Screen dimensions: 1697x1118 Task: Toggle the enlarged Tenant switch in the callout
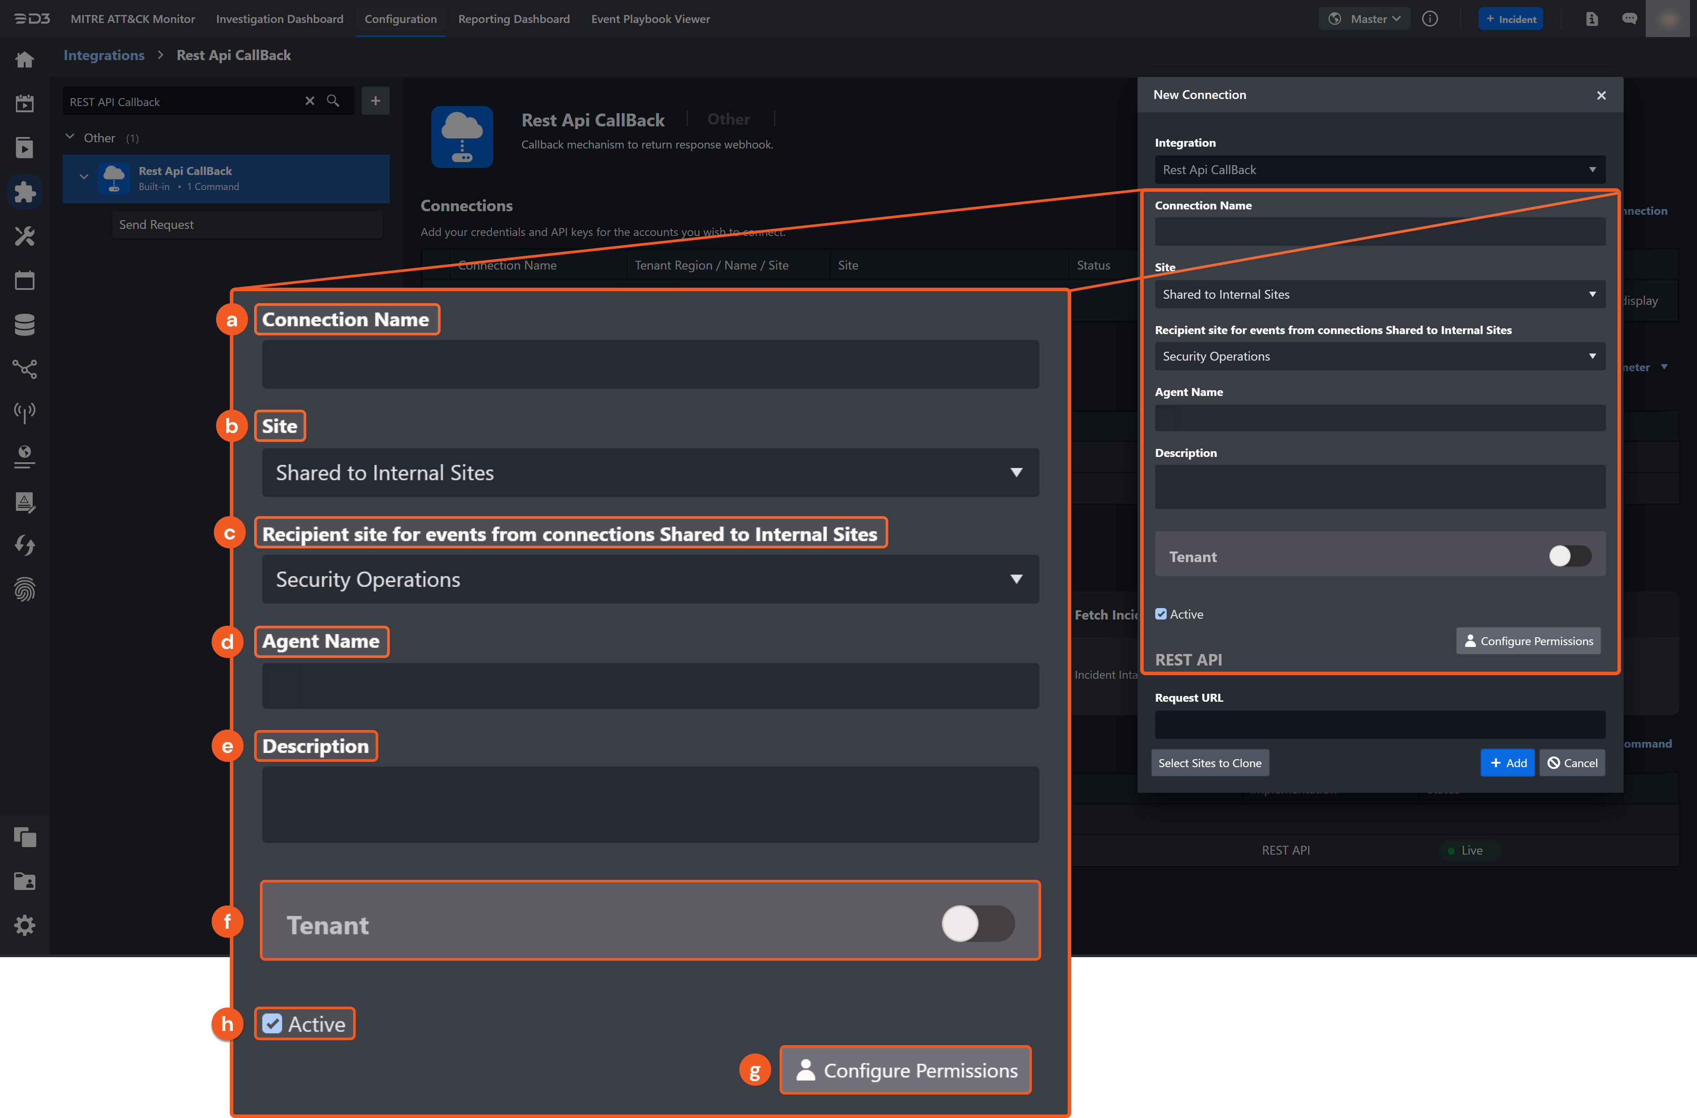978,924
